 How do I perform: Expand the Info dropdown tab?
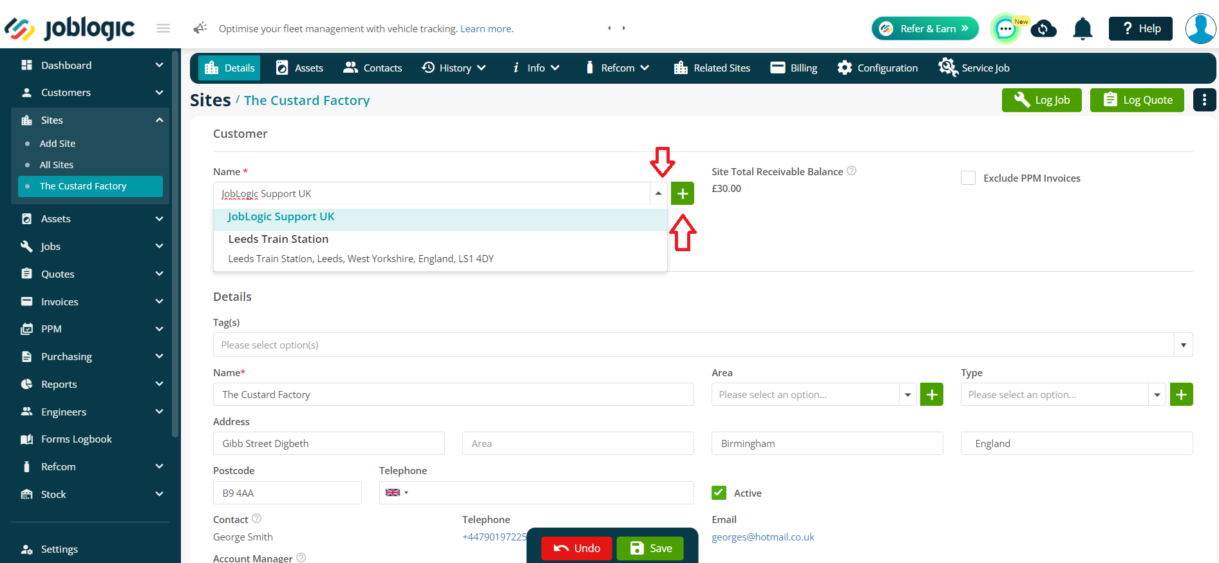pyautogui.click(x=536, y=68)
